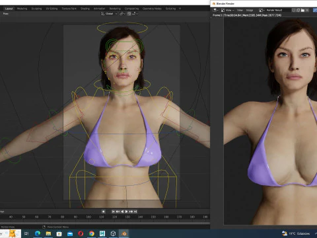Add a new workspace with plus icon
Image resolution: width=317 pixels, height=238 pixels.
(x=180, y=9)
